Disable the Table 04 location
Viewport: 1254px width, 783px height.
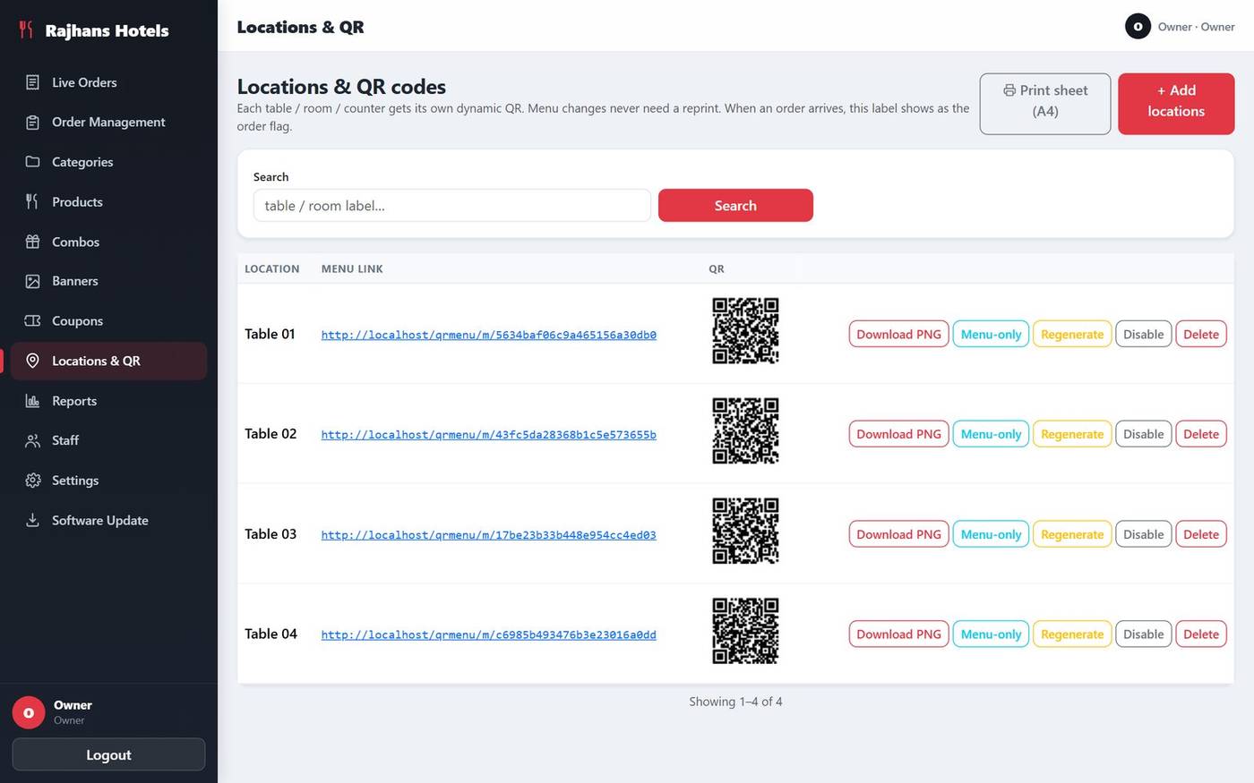pos(1143,634)
